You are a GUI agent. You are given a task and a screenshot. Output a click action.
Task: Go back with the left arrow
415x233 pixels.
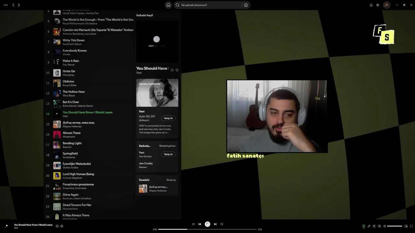[x=13, y=5]
